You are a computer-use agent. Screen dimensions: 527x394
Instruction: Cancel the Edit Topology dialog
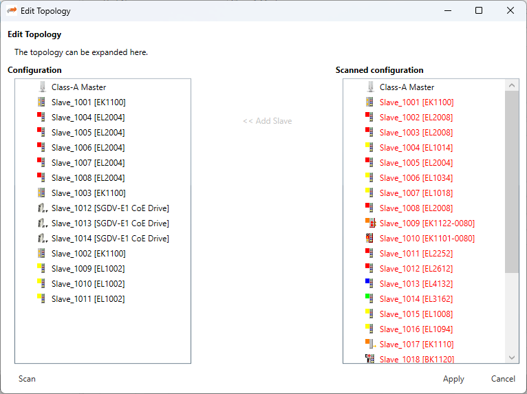coord(503,379)
